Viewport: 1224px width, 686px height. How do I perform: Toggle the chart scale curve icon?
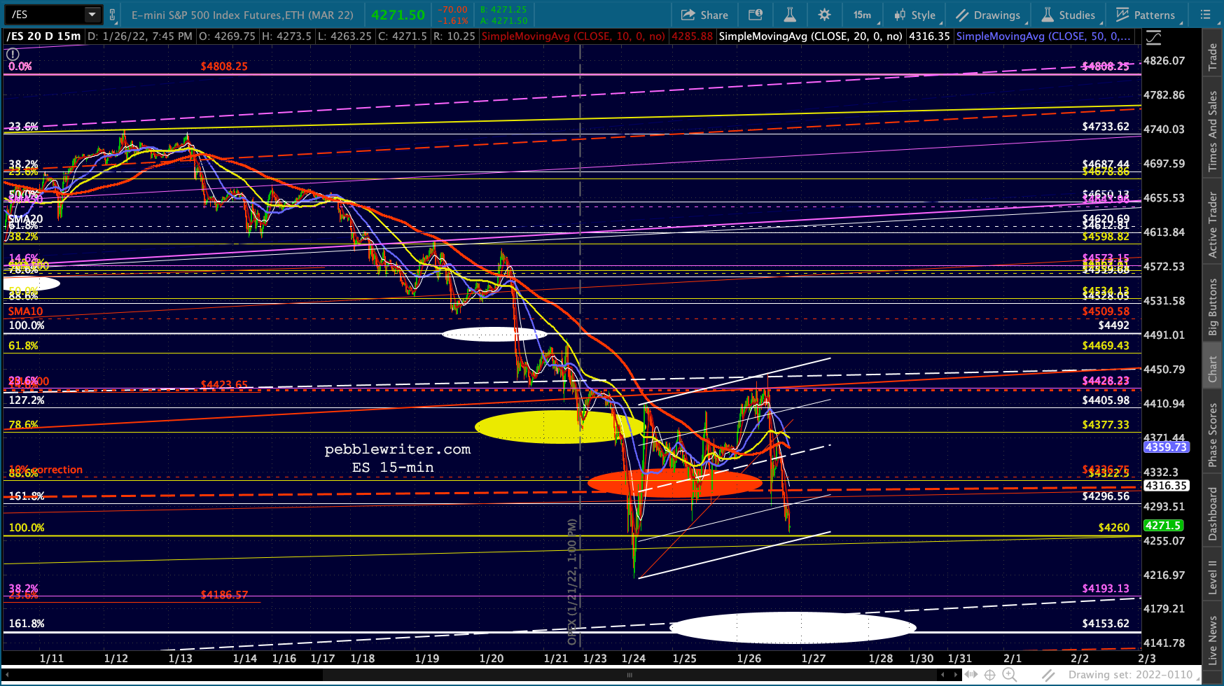click(x=1153, y=37)
